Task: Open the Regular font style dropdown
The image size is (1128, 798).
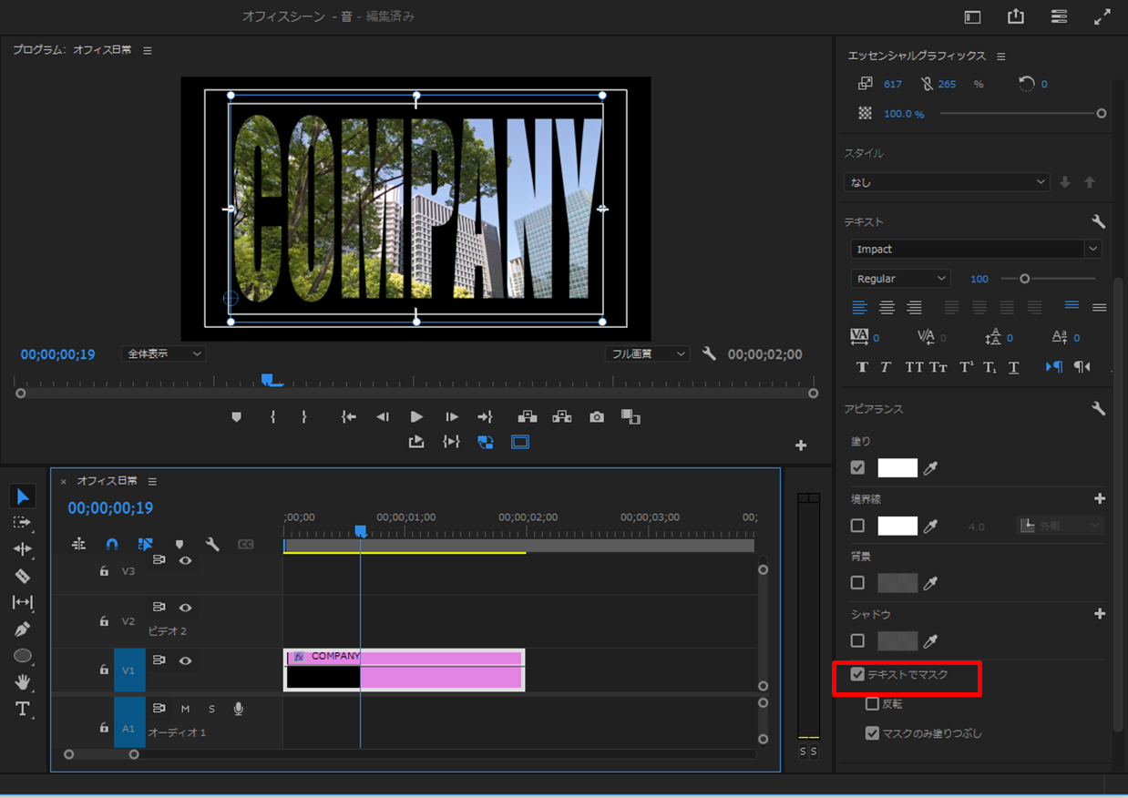Action: 941,279
